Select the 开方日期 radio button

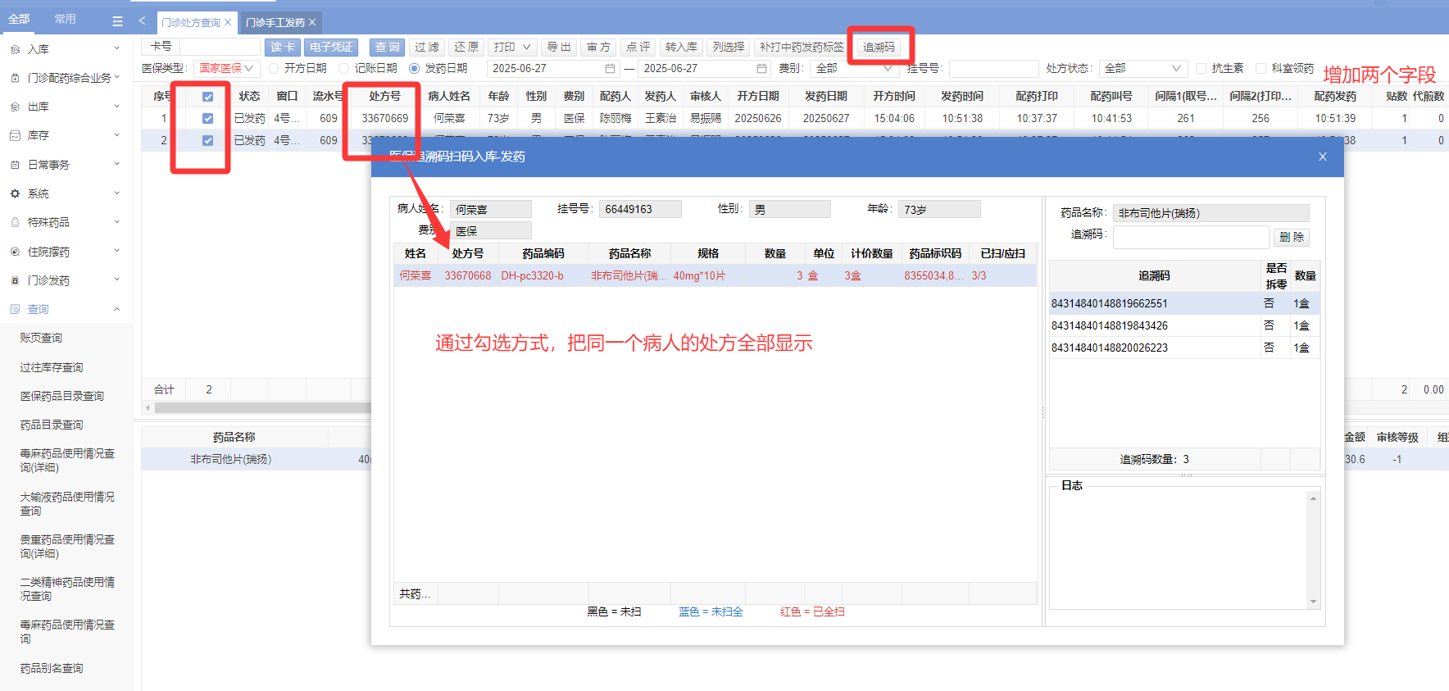(x=274, y=68)
